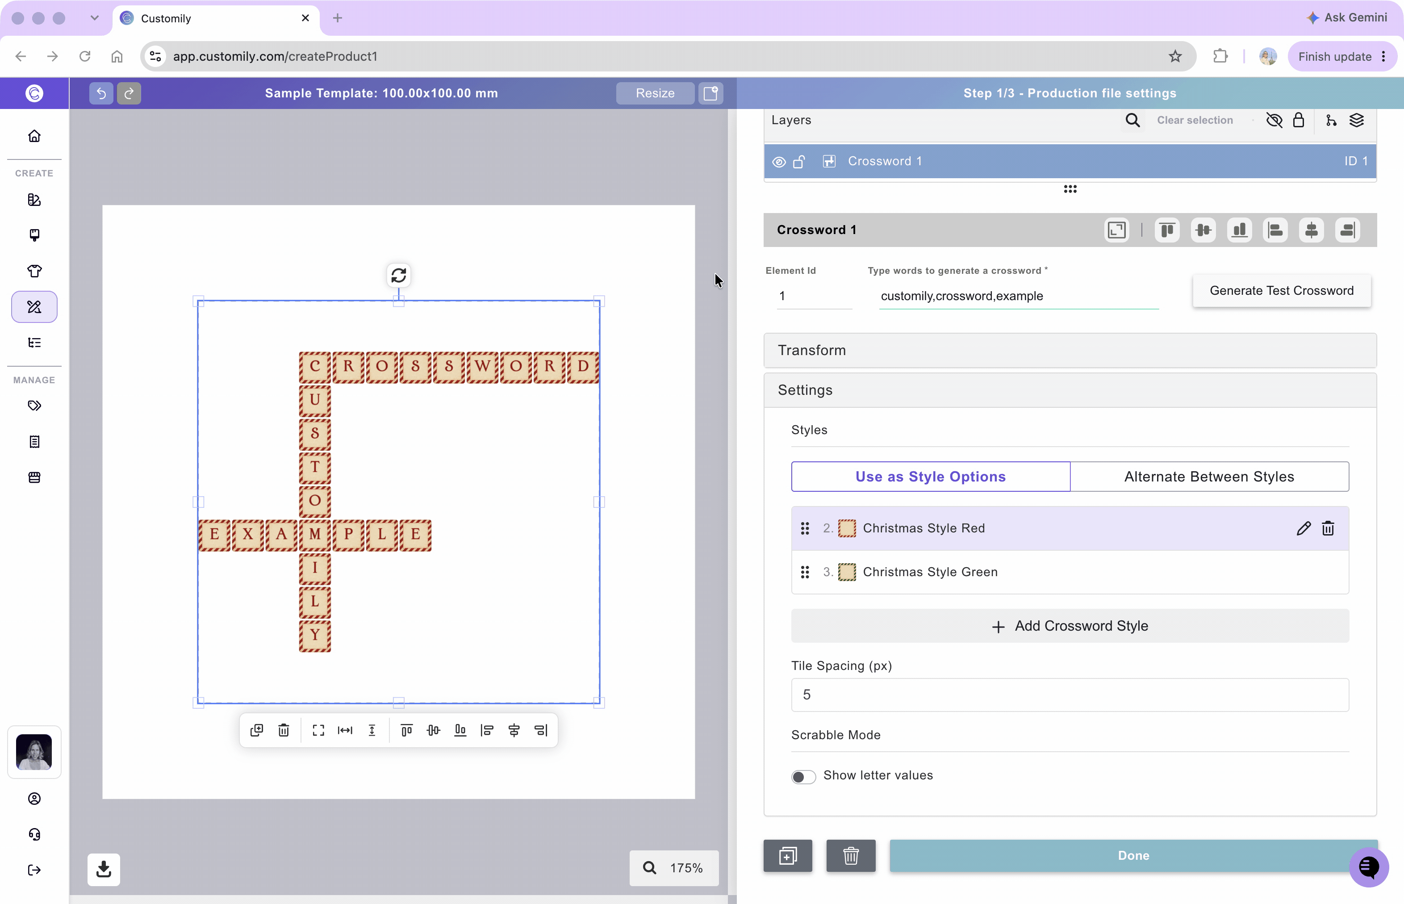Fit element width in floating toolbar
This screenshot has width=1404, height=904.
pos(345,730)
